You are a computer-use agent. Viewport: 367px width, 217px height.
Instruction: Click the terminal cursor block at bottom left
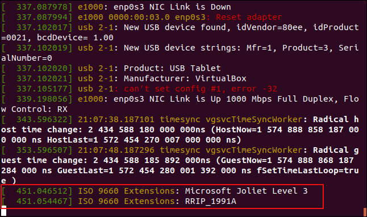pyautogui.click(x=4, y=211)
